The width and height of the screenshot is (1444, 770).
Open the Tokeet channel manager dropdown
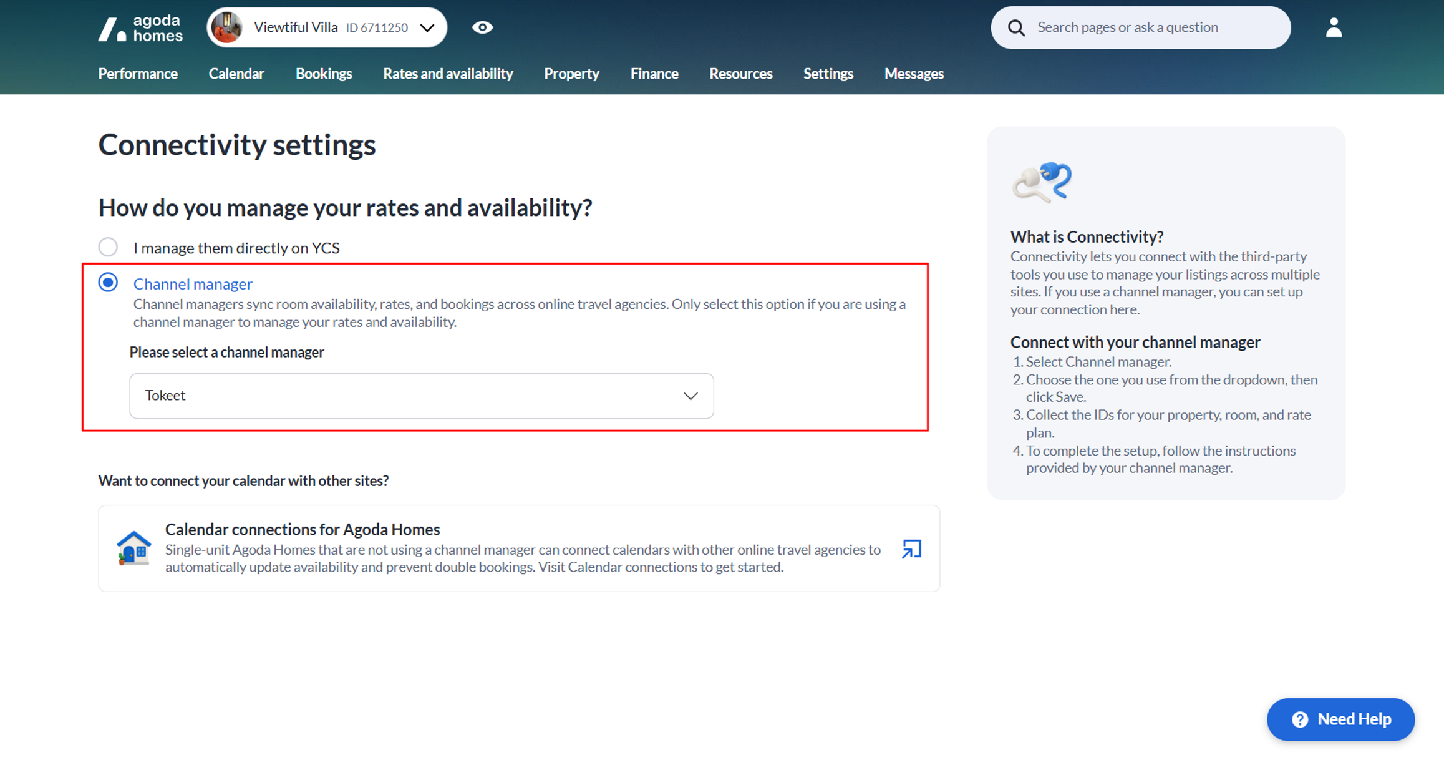tap(422, 396)
